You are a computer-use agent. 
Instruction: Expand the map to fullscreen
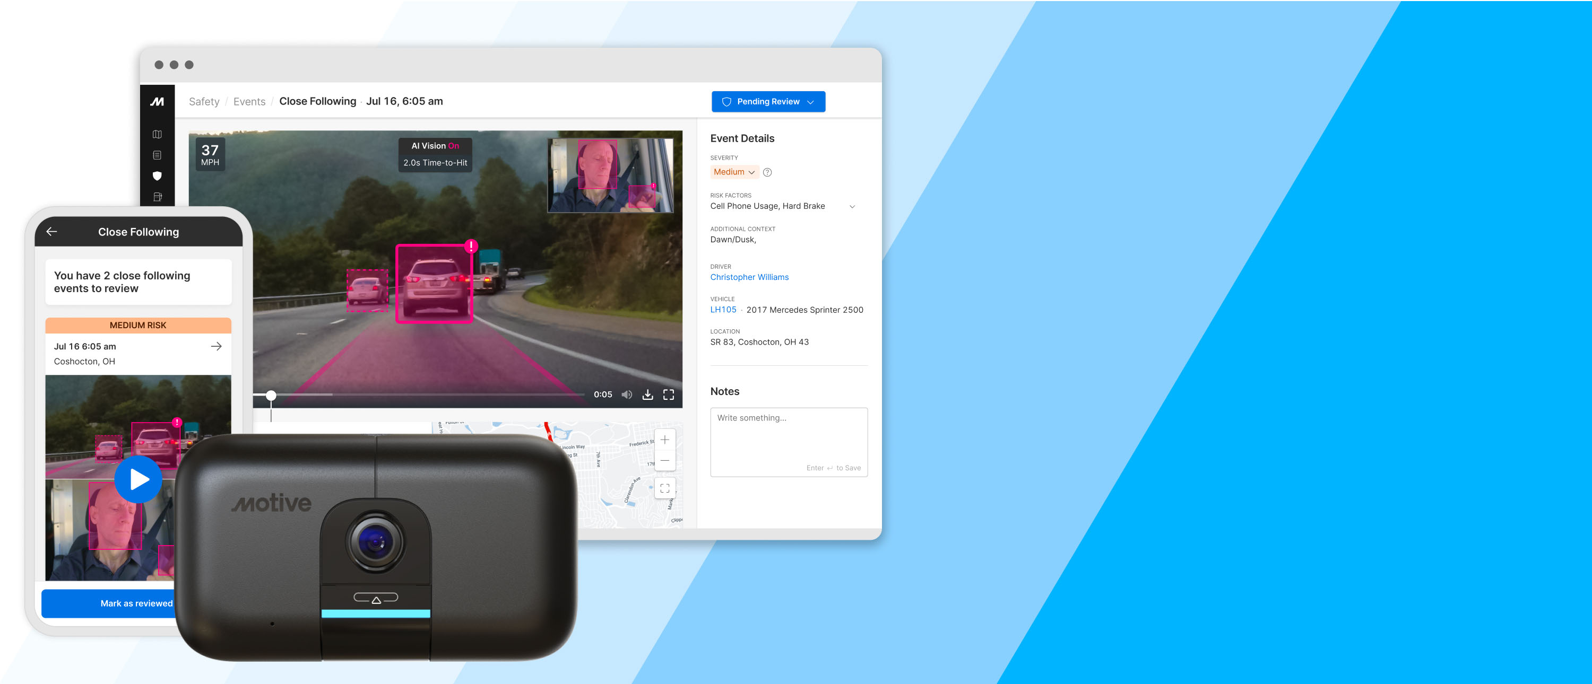coord(665,488)
